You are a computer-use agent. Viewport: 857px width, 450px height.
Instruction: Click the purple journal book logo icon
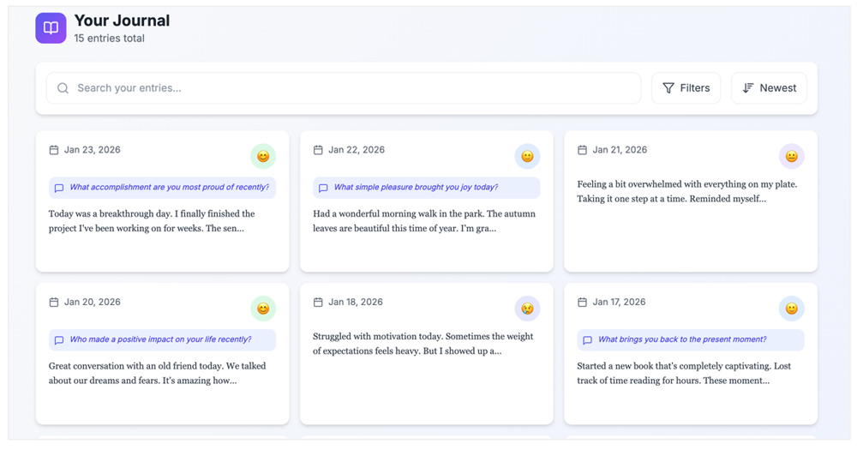pos(51,28)
